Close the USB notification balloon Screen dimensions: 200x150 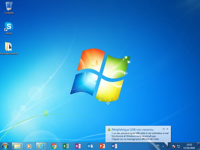(x=167, y=129)
